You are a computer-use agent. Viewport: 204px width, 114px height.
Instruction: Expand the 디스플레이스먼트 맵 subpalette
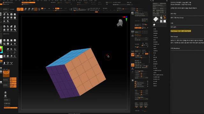click(157, 70)
